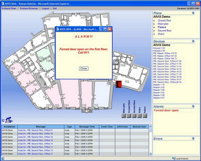Select the Reader 1 10 device

[159, 85]
